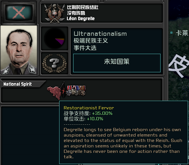Click the Restorationist Fervor tooltip title
The image size is (189, 165).
[x=89, y=108]
